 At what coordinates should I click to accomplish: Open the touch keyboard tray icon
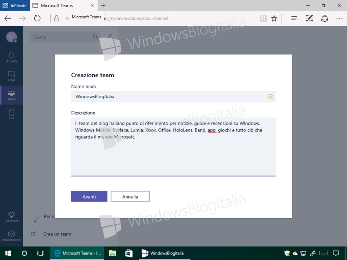click(x=324, y=253)
